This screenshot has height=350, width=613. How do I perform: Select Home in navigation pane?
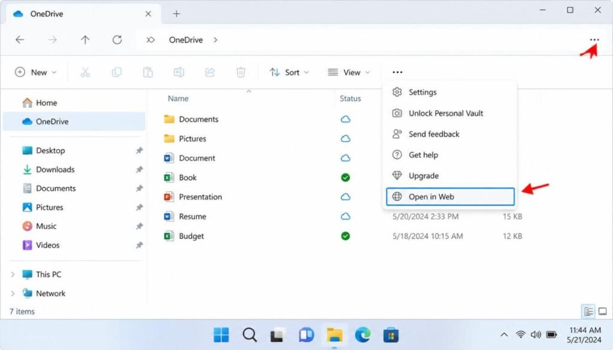point(74,103)
